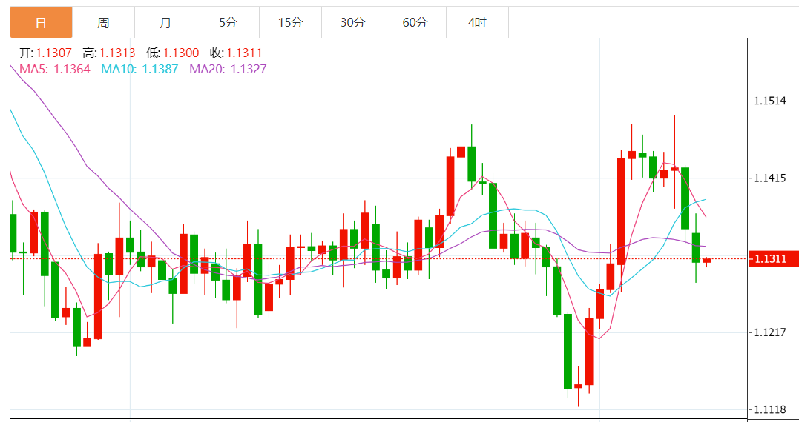Click the 1.1118 price axis label
Viewport: 799px width, 422px height.
[769, 410]
